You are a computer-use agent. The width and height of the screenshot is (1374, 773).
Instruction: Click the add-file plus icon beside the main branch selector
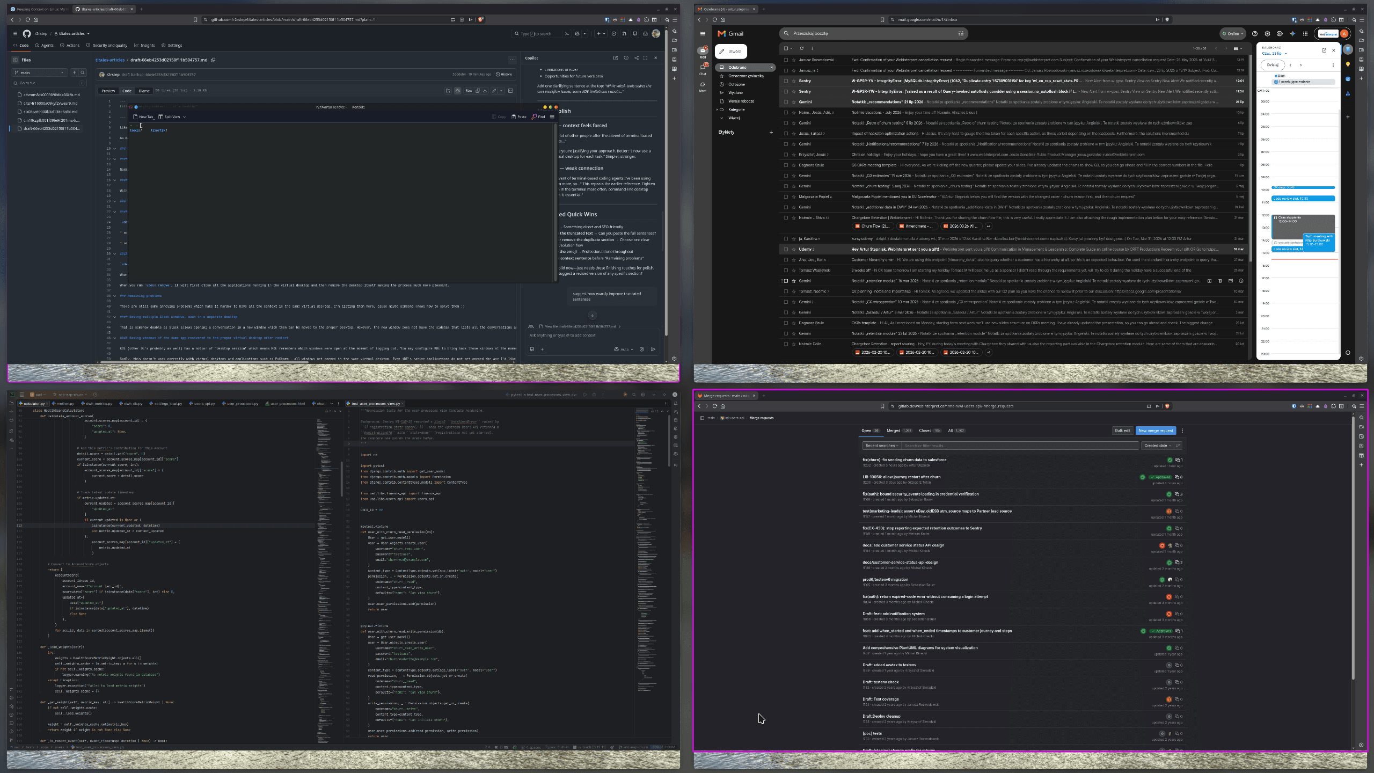pyautogui.click(x=74, y=72)
